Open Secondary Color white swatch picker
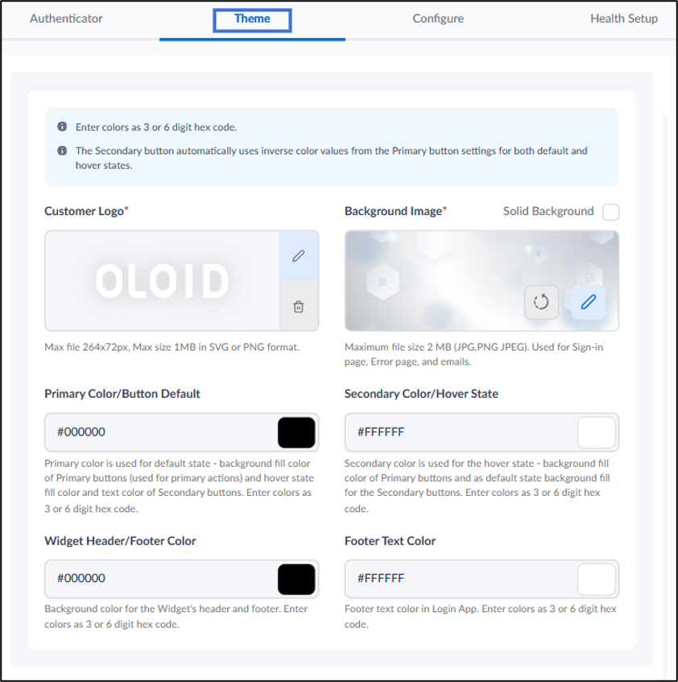Screen dimensions: 678x682 (x=596, y=432)
